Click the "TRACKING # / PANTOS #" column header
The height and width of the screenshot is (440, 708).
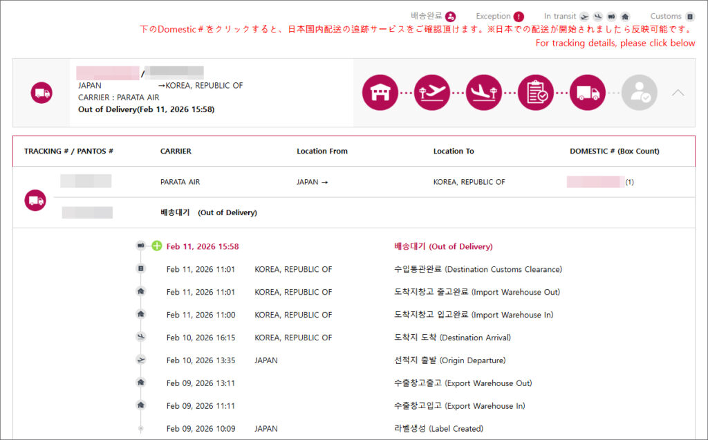click(68, 151)
